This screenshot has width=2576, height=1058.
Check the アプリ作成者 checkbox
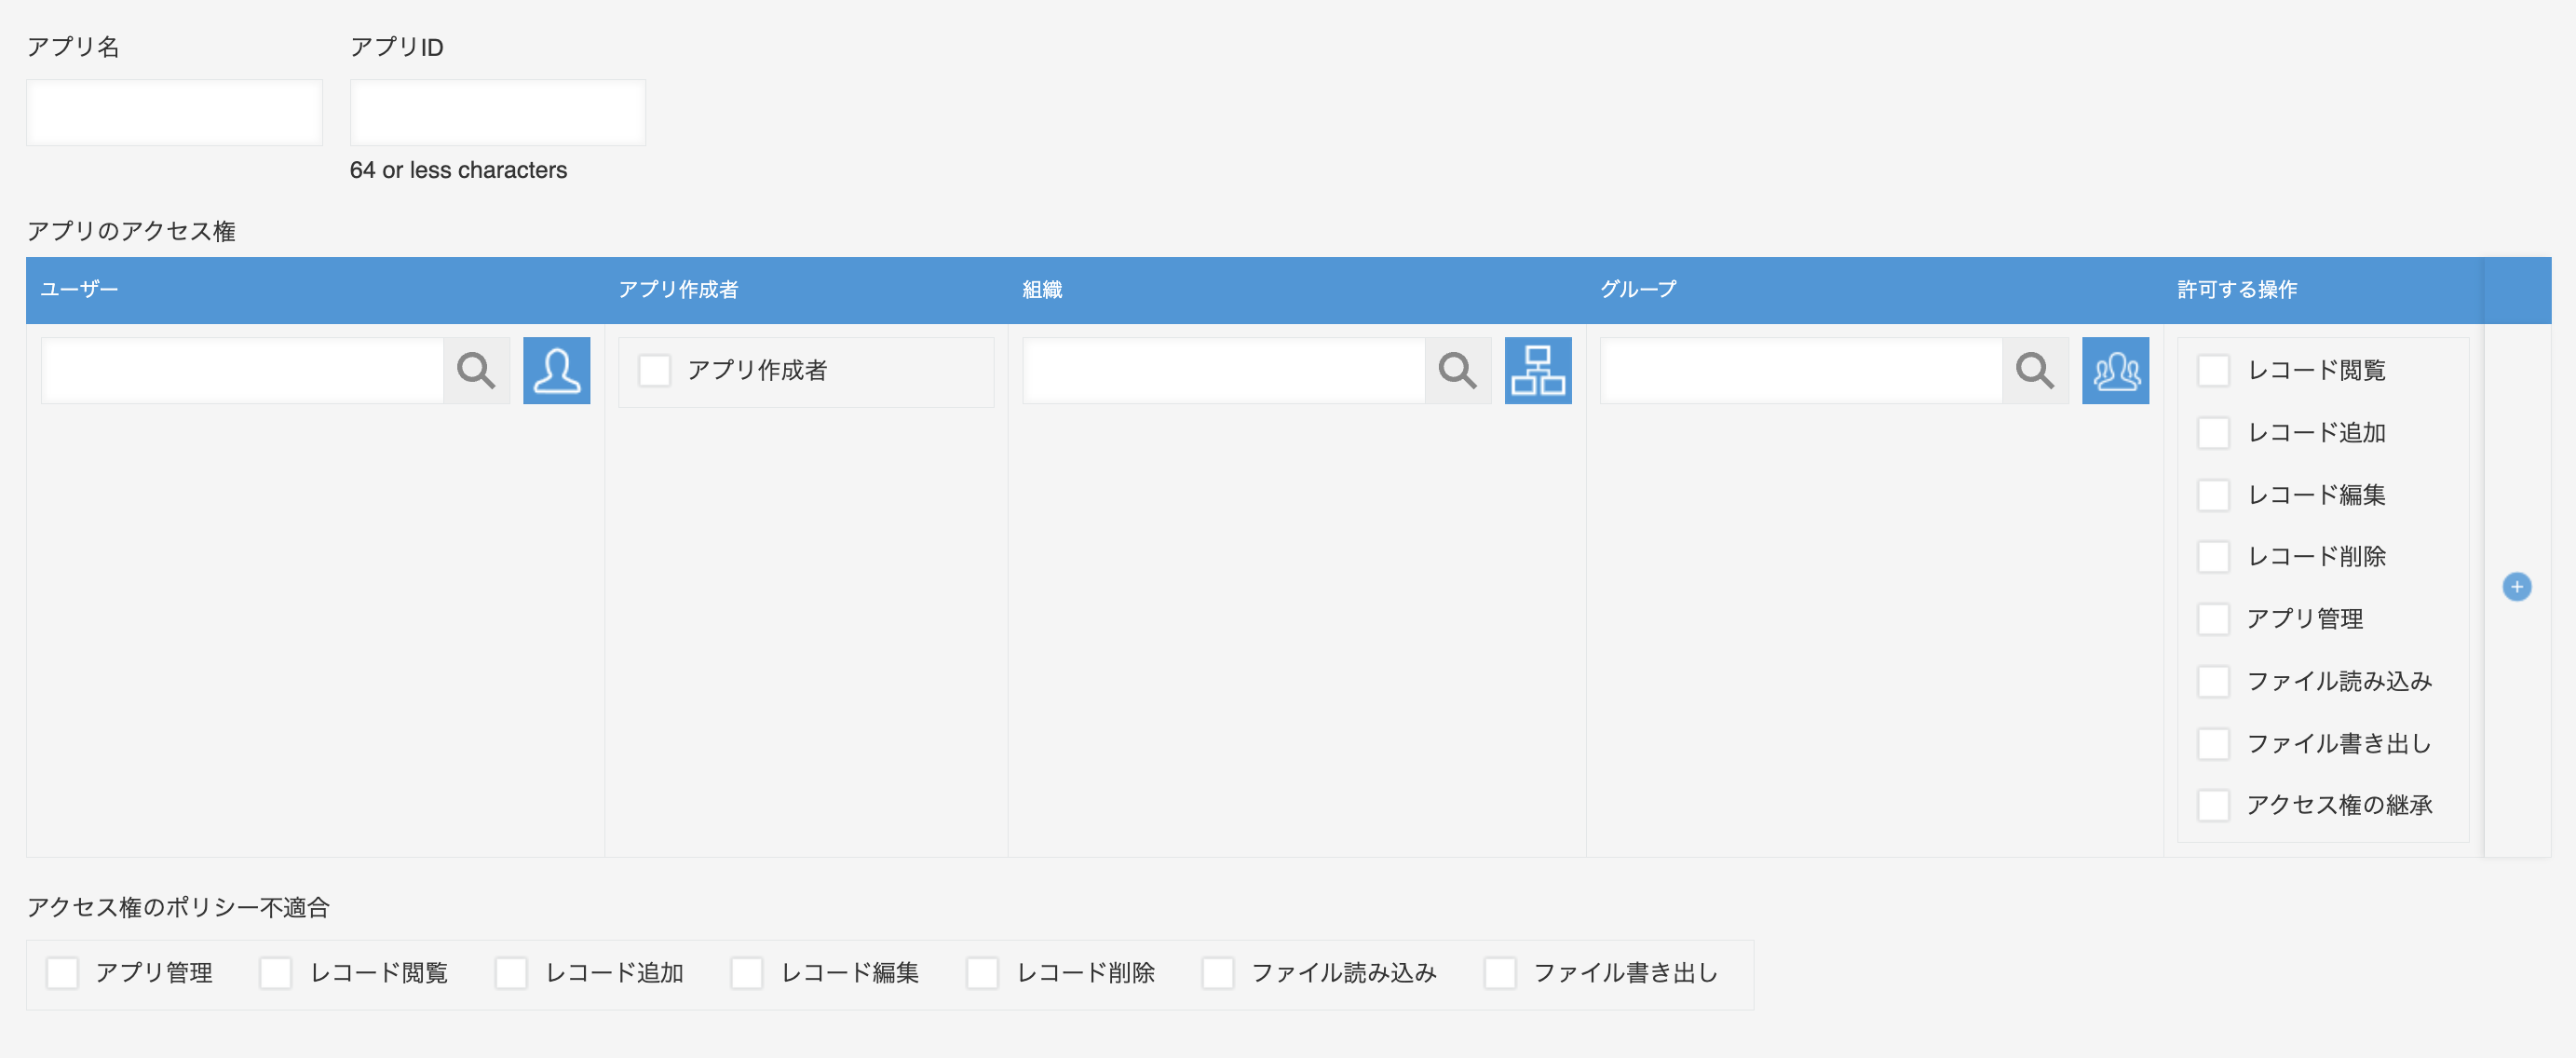(x=655, y=371)
